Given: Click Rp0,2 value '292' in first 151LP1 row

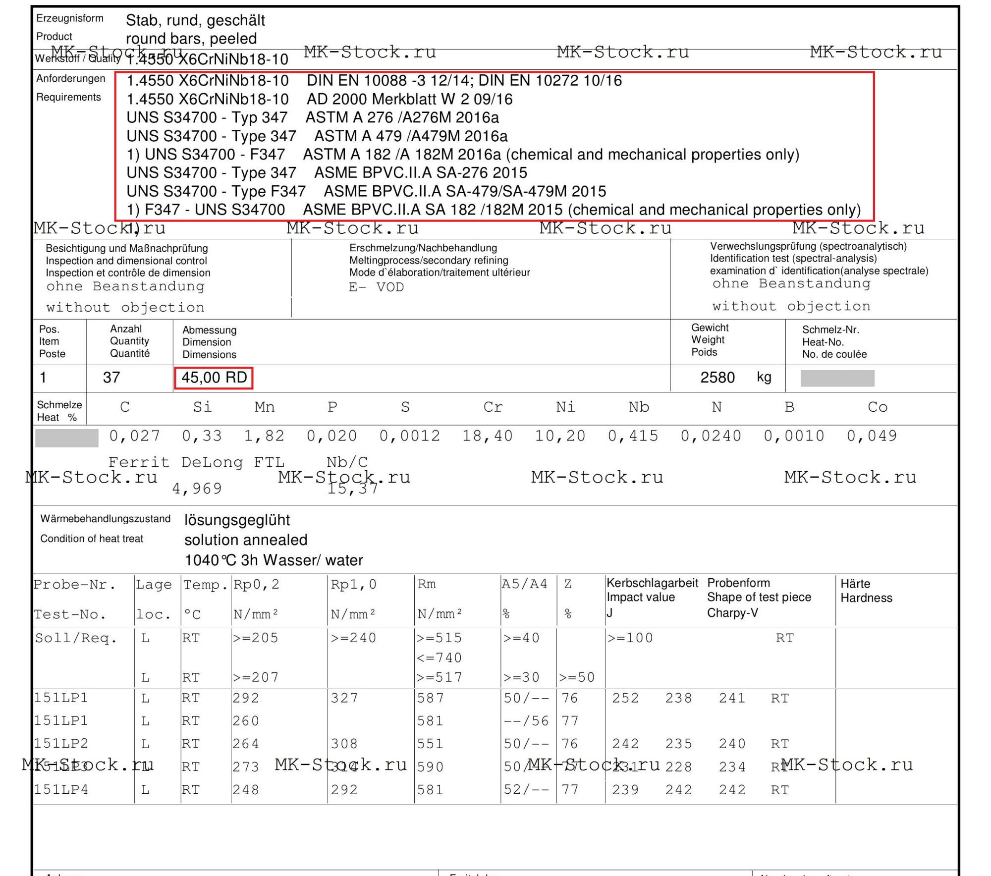Looking at the screenshot, I should click(x=246, y=698).
